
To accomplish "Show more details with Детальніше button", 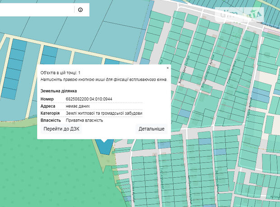I will (x=151, y=129).
